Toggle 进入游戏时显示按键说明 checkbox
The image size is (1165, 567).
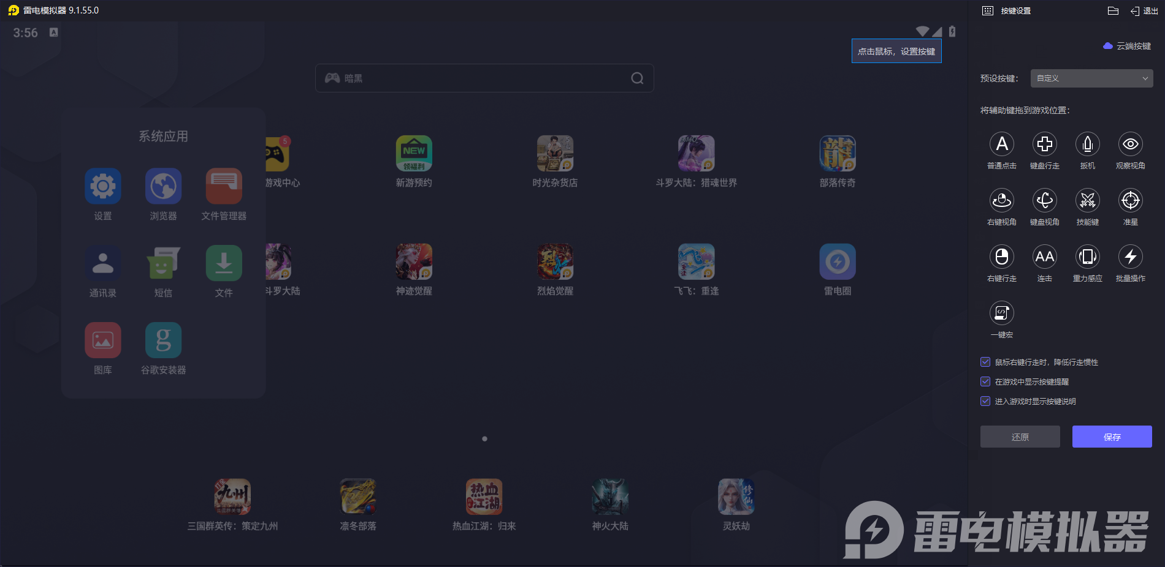(x=985, y=401)
